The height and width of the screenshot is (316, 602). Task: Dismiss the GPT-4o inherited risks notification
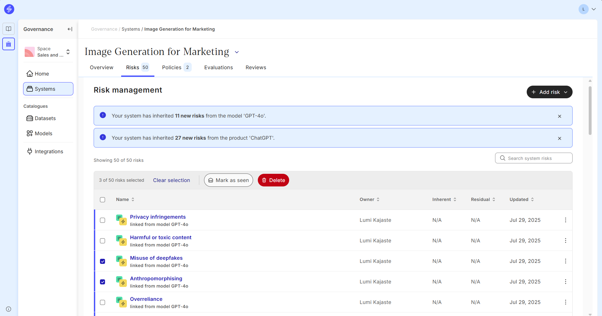(x=559, y=116)
